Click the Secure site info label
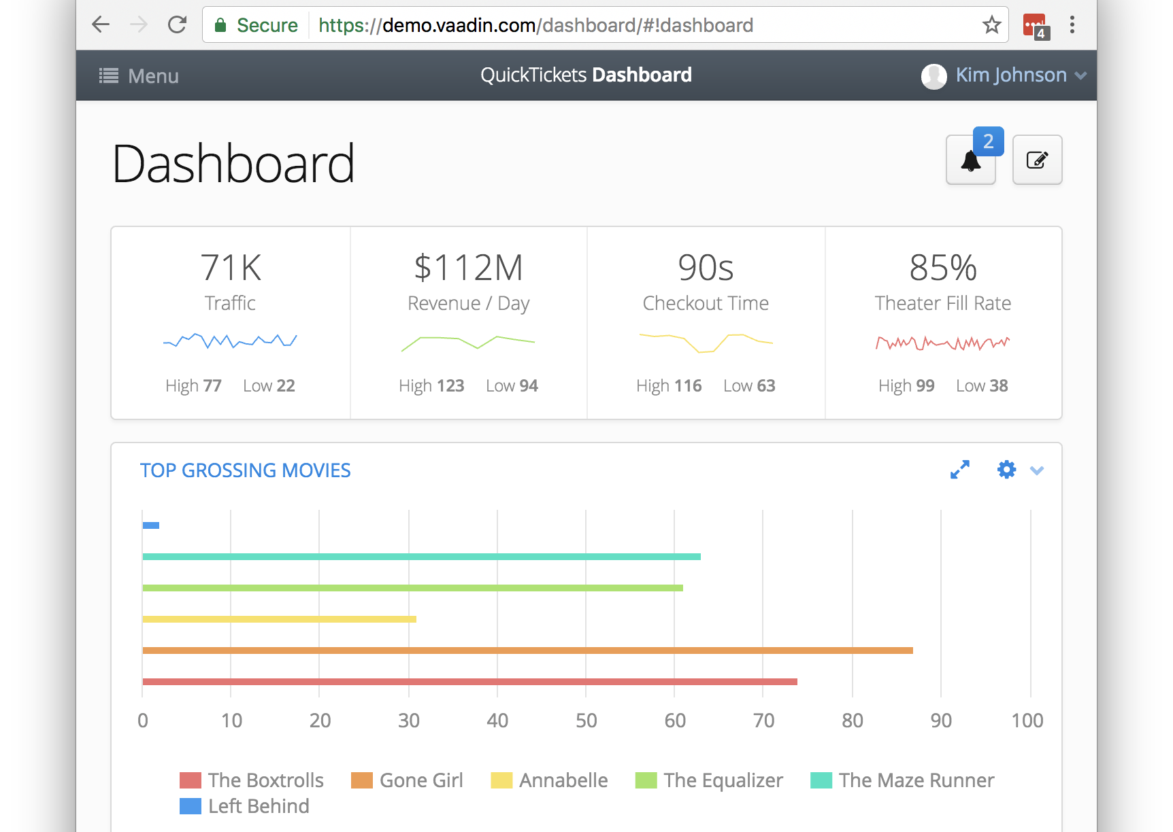This screenshot has width=1173, height=832. 257,25
